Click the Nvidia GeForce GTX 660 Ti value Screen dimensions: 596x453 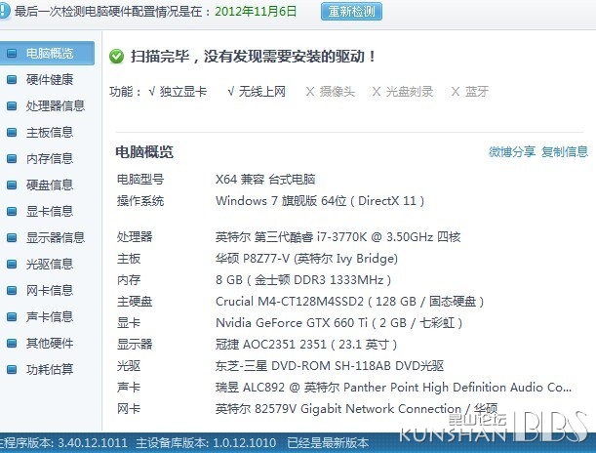339,323
